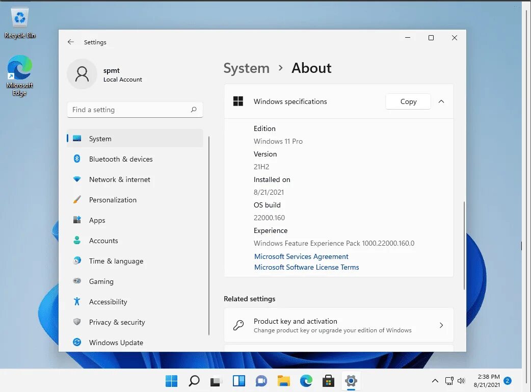Copy the Windows specifications

click(408, 101)
